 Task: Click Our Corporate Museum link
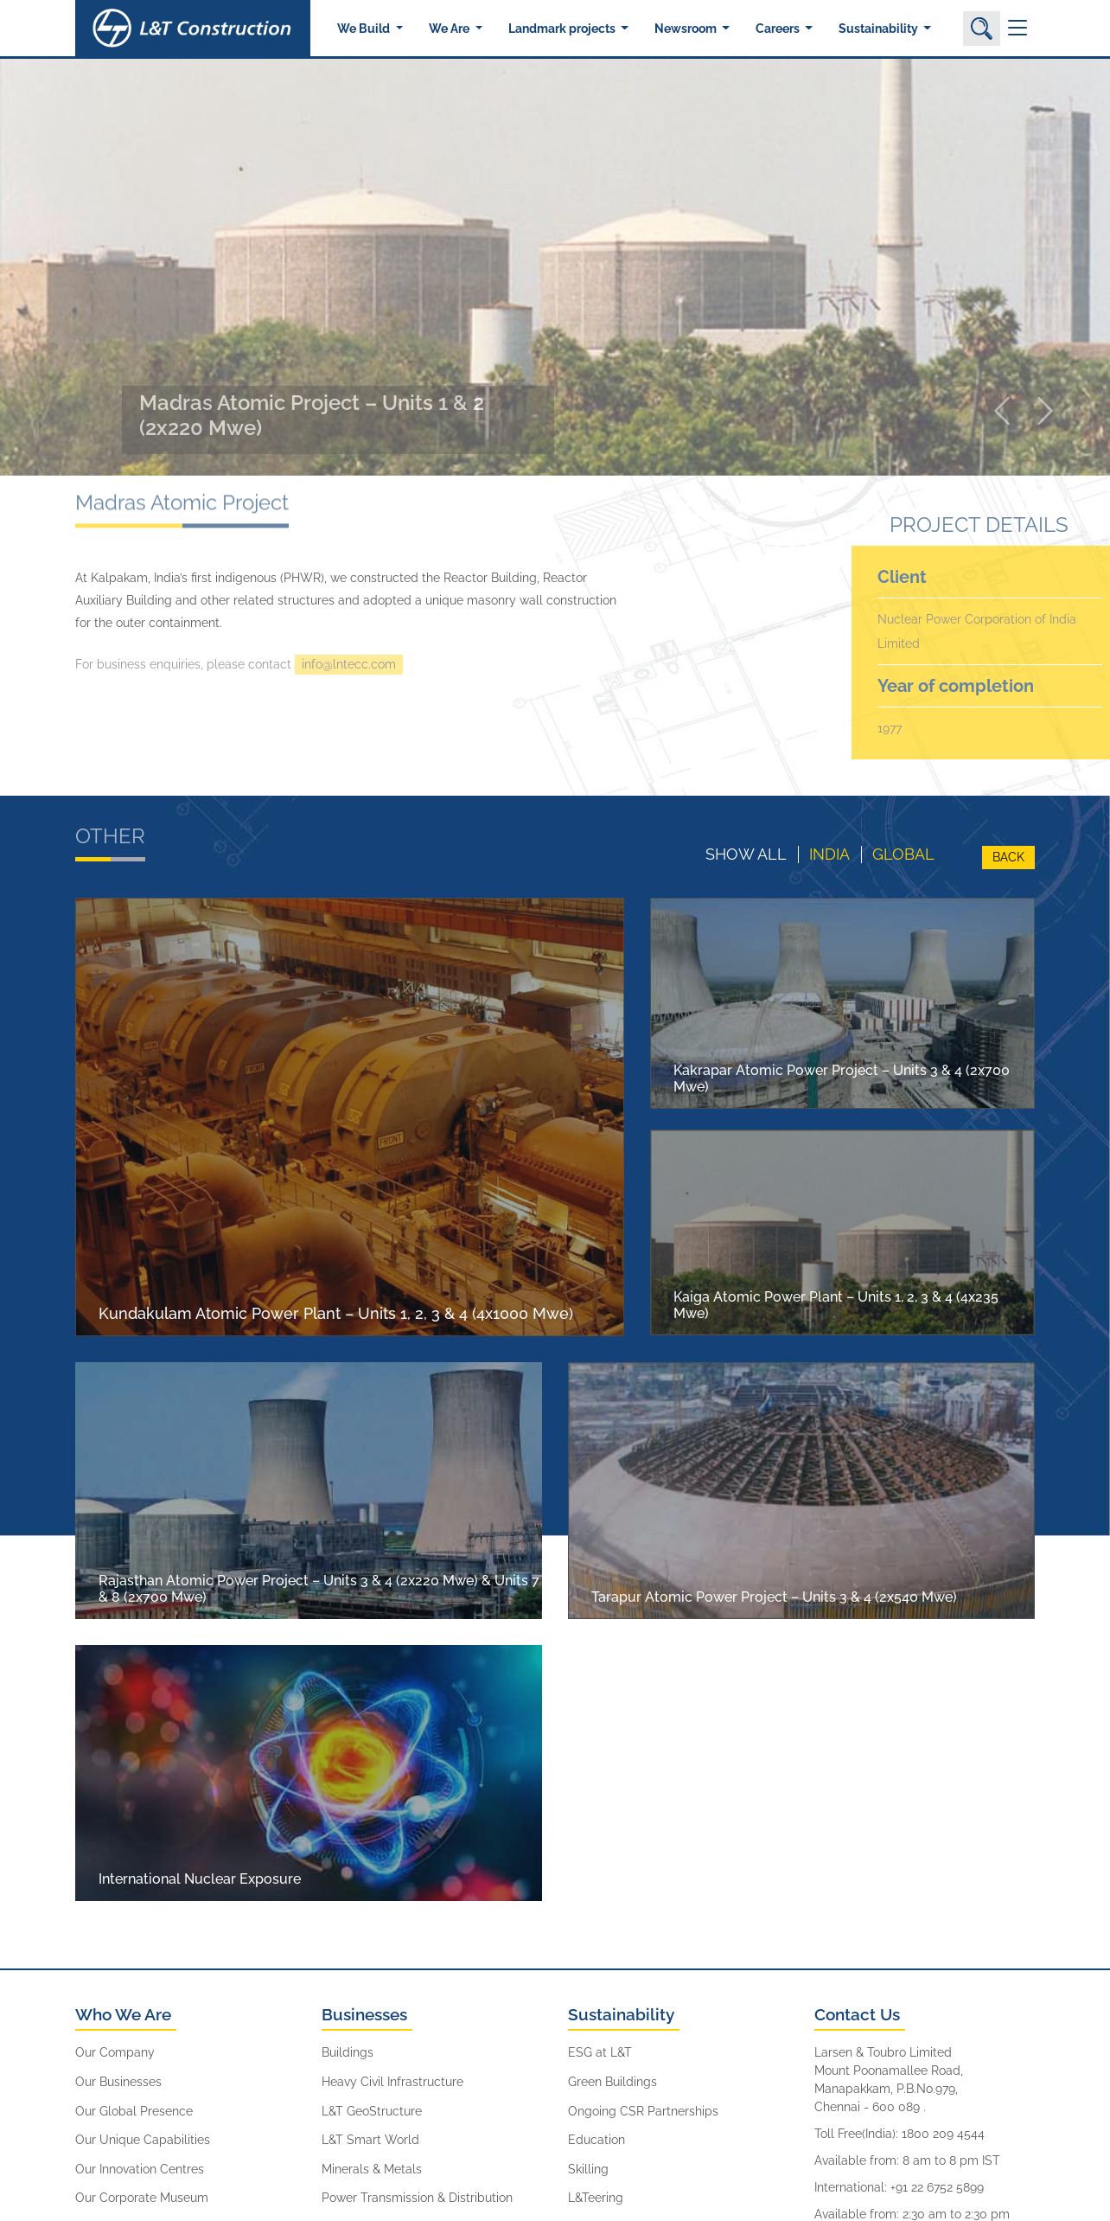[142, 2198]
